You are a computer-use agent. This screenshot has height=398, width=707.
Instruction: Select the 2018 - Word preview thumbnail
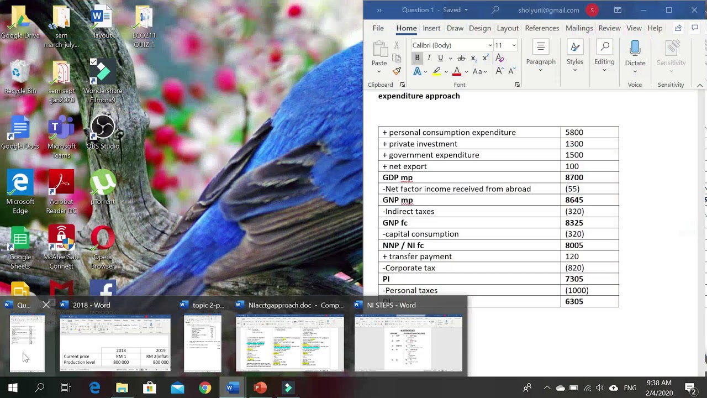[x=115, y=343]
